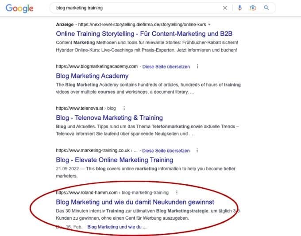Click the 'Anzeige' ad label
This screenshot has width=301, height=236.
pos(65,25)
